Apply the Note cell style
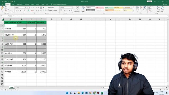The image size is (169, 95). (x=128, y=10)
